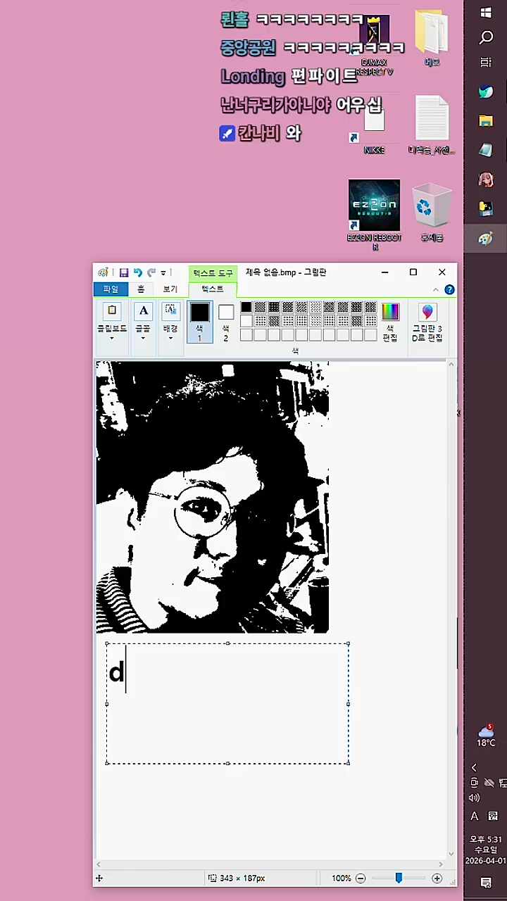Click the zoom out minus button
This screenshot has width=507, height=901.
coord(361,878)
